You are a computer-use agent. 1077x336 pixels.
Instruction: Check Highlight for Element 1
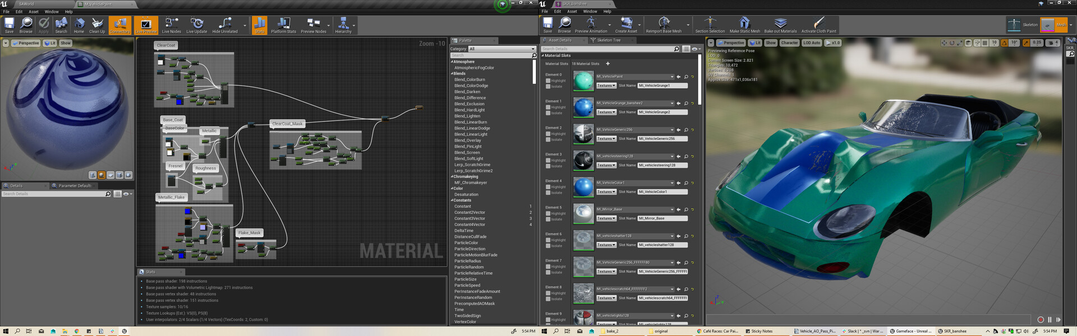coord(548,107)
